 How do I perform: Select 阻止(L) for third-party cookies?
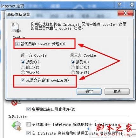(x=73, y=67)
